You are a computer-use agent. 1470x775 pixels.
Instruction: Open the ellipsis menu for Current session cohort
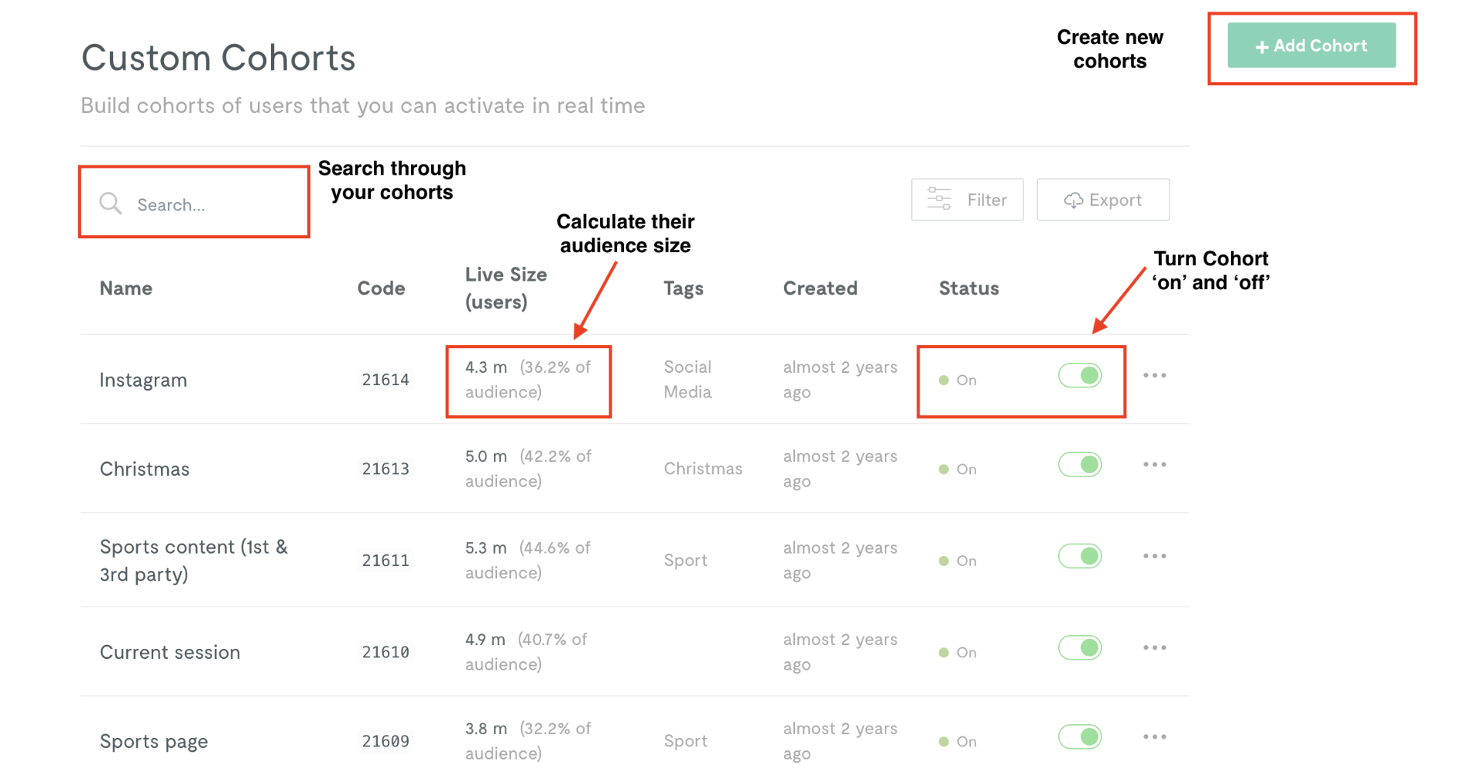[1154, 647]
